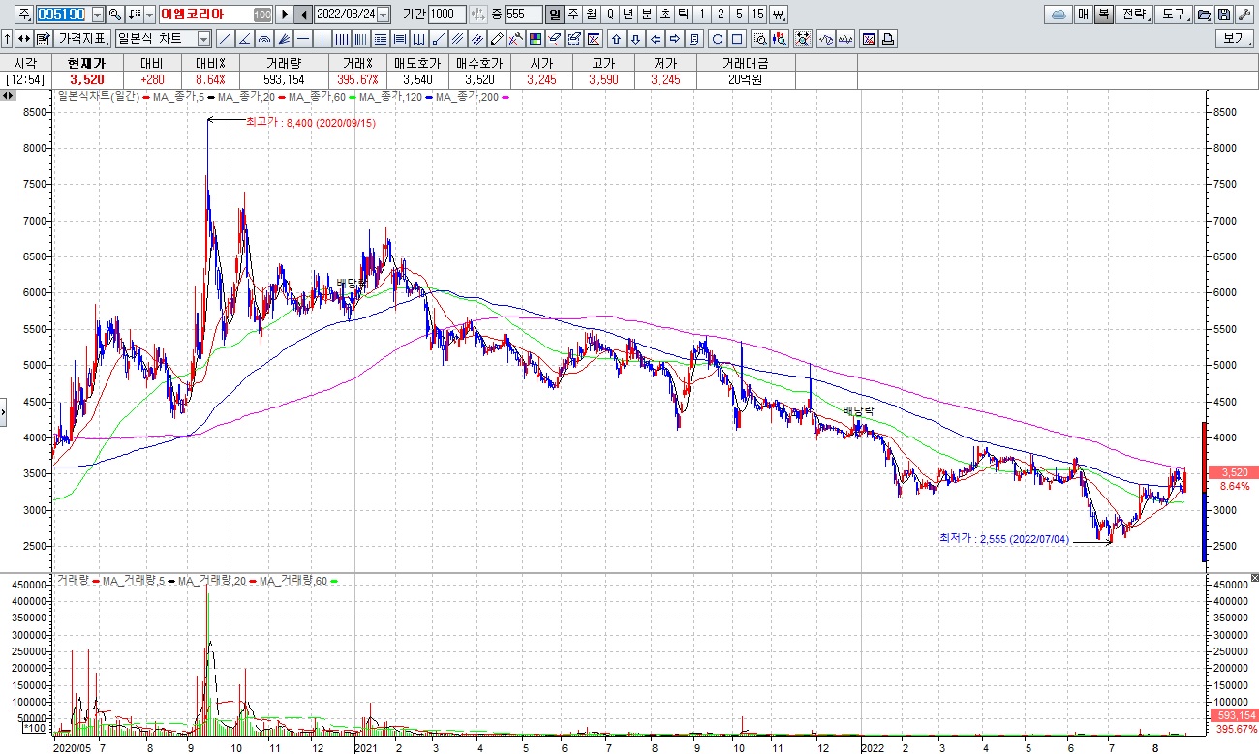Select the parallel lines channel tool
This screenshot has width=1259, height=754.
pyautogui.click(x=458, y=39)
